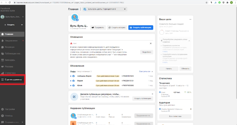Reload the page in the browser
This screenshot has height=125, width=237.
click(x=10, y=3)
